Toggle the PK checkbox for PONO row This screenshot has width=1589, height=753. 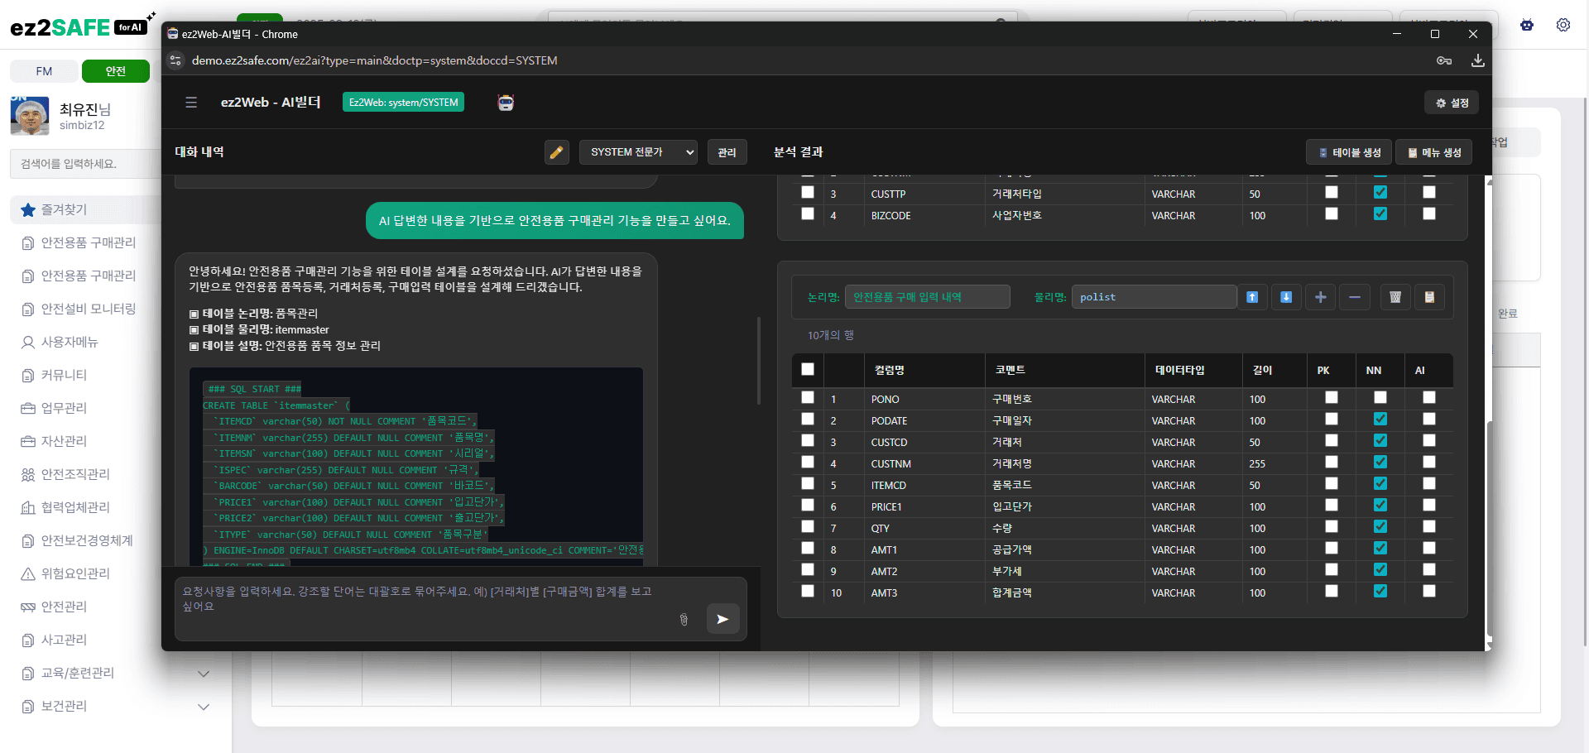(1331, 398)
